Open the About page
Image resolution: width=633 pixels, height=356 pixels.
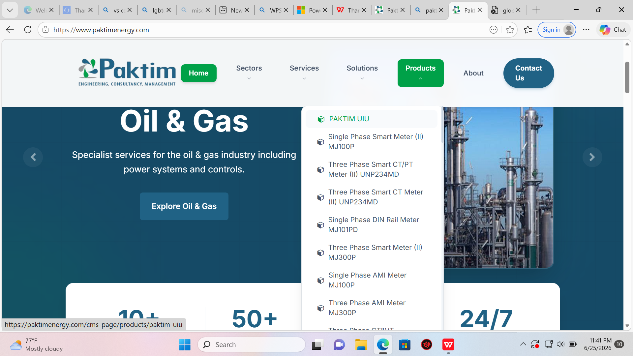coord(473,73)
